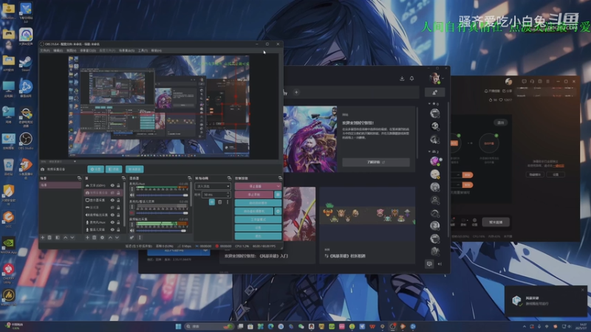Open notifications bell in Battle.net window
The image size is (591, 332).
411,78
